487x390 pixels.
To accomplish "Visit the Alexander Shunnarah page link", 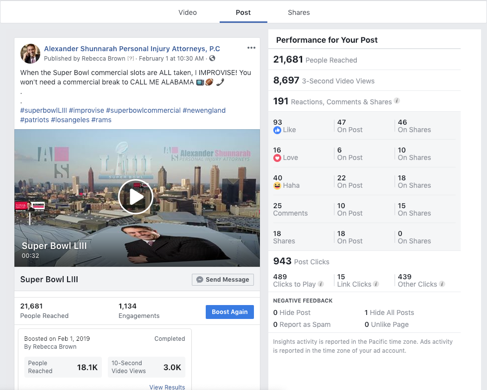I will (132, 48).
